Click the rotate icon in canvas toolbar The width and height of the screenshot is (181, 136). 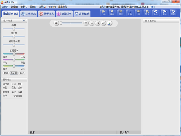click(98, 23)
